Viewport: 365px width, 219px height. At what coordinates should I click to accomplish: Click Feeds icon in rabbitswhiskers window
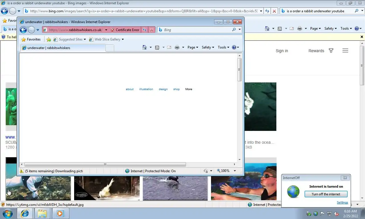pyautogui.click(x=157, y=47)
